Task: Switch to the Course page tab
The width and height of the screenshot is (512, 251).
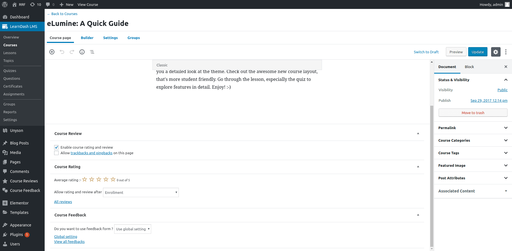Action: coord(60,38)
